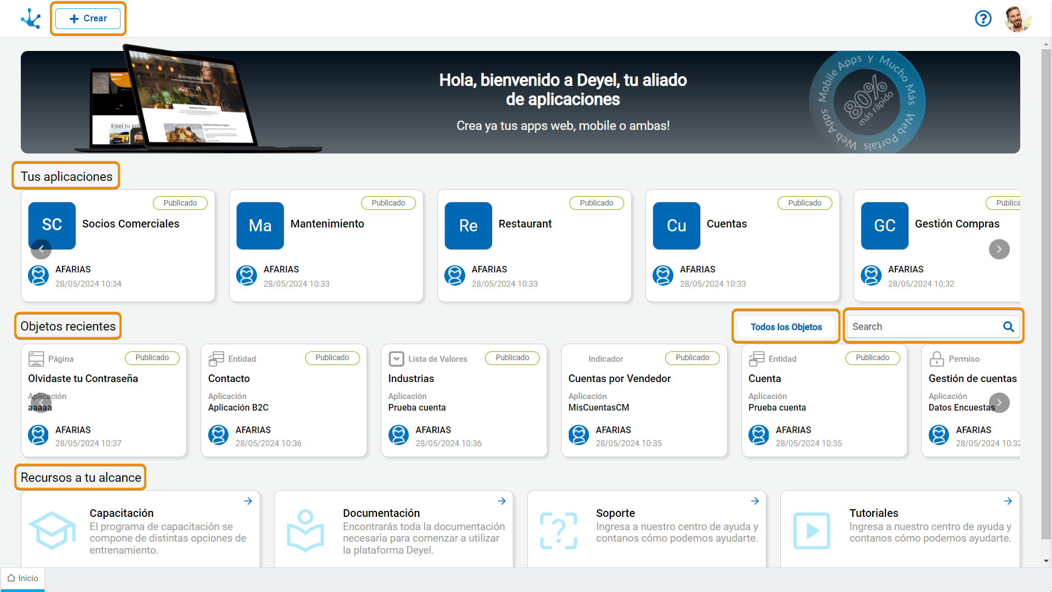
Task: Show next applications with right arrow
Action: 999,249
